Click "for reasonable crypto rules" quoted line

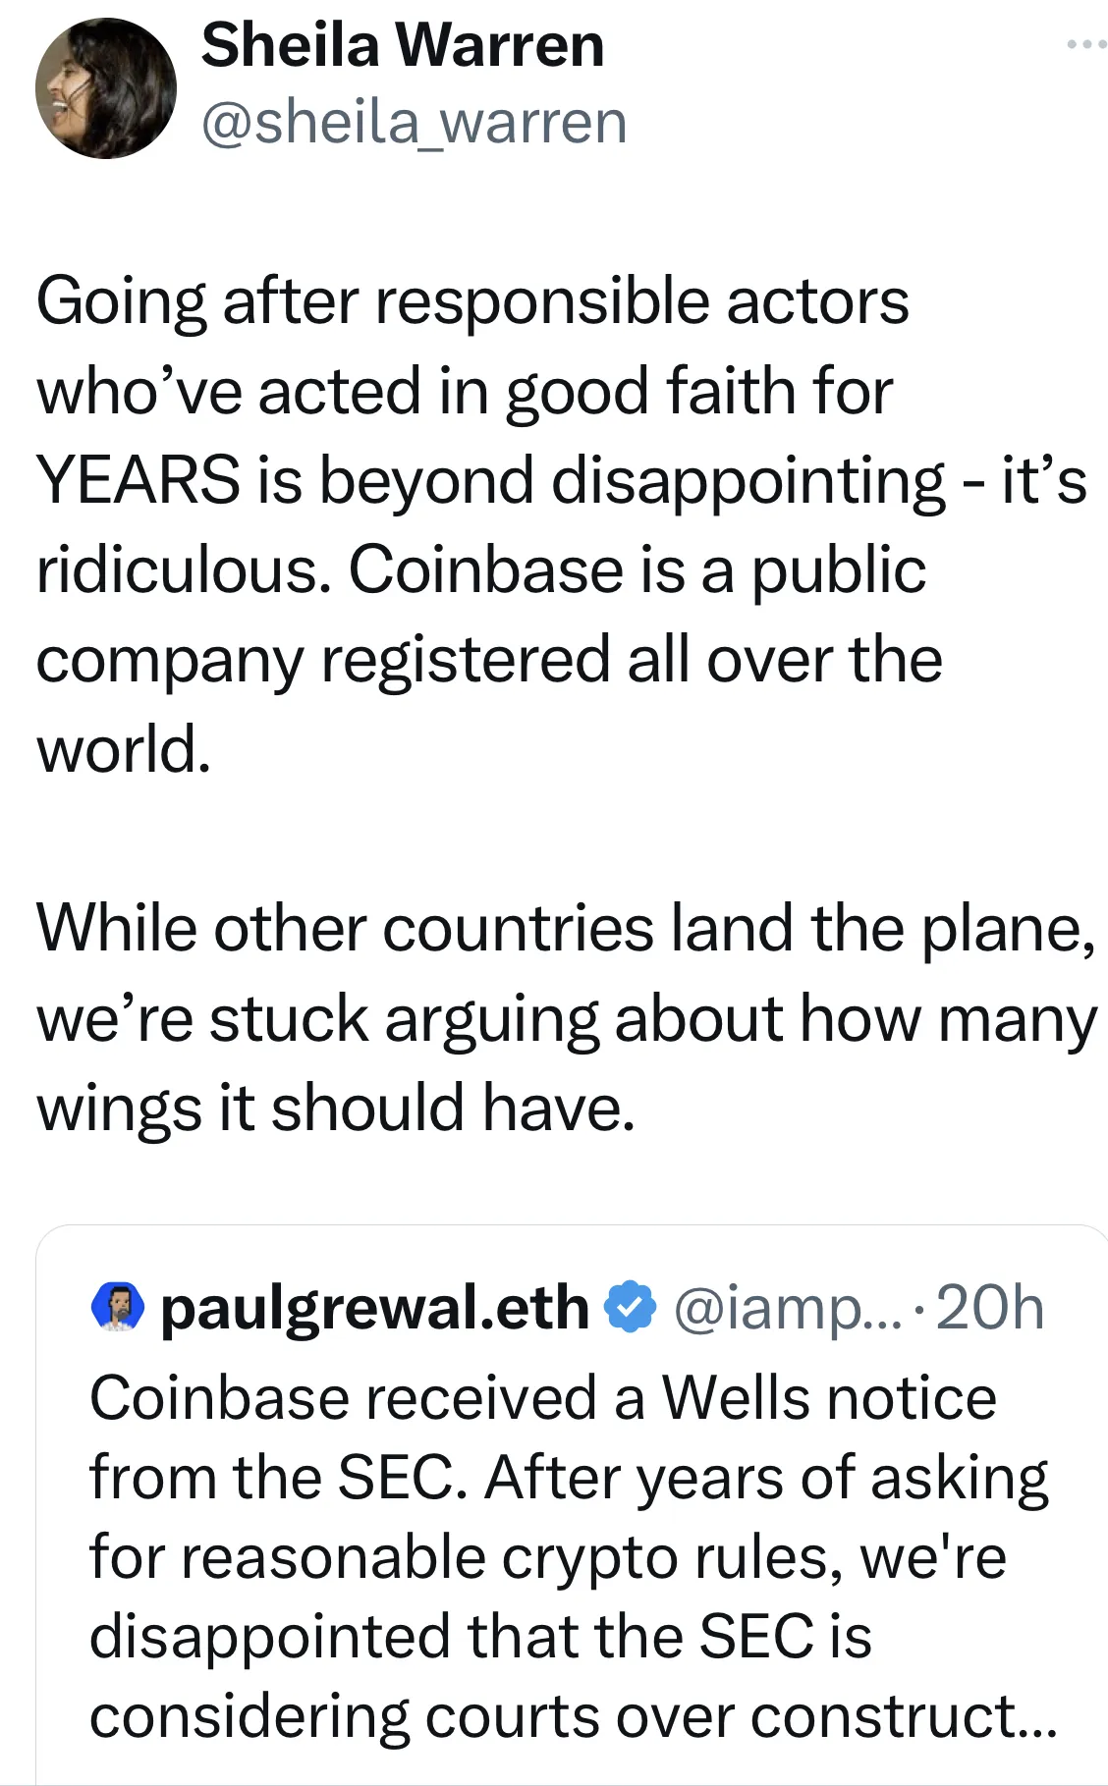click(x=548, y=1557)
